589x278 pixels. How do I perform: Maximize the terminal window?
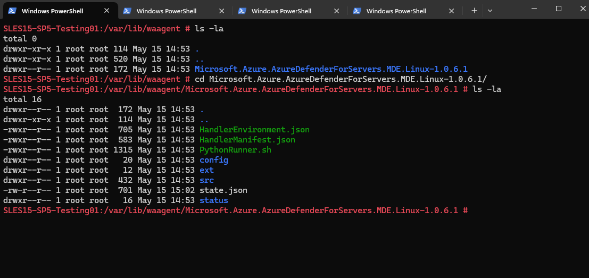tap(559, 9)
